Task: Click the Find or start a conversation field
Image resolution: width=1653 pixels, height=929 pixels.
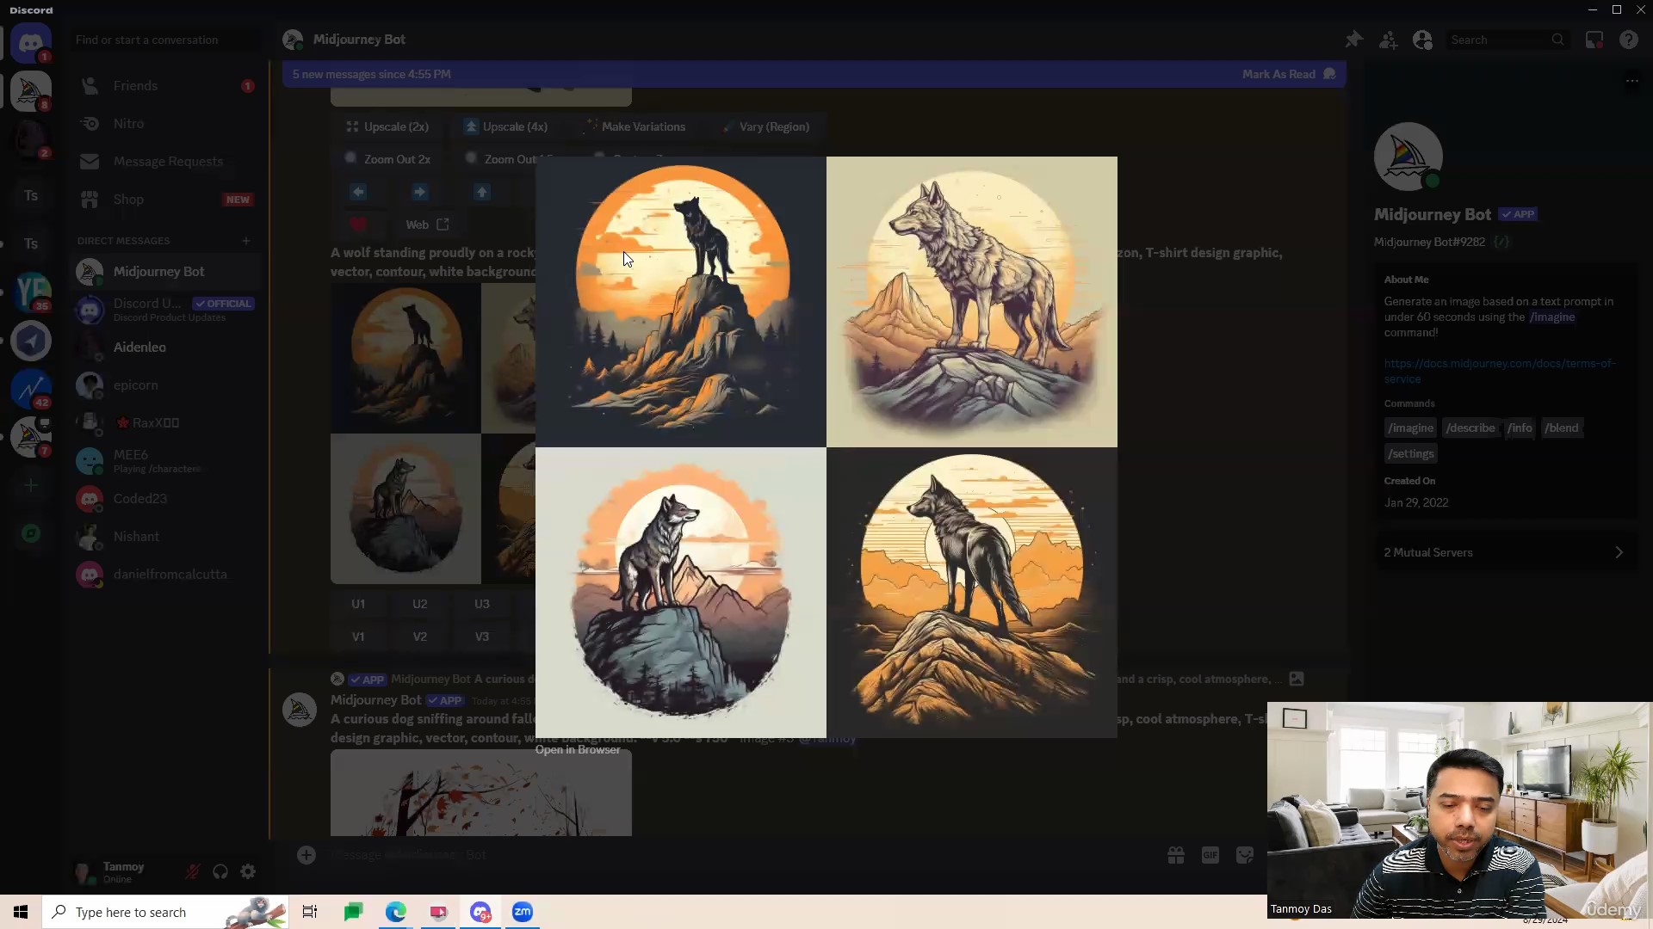Action: 165,40
